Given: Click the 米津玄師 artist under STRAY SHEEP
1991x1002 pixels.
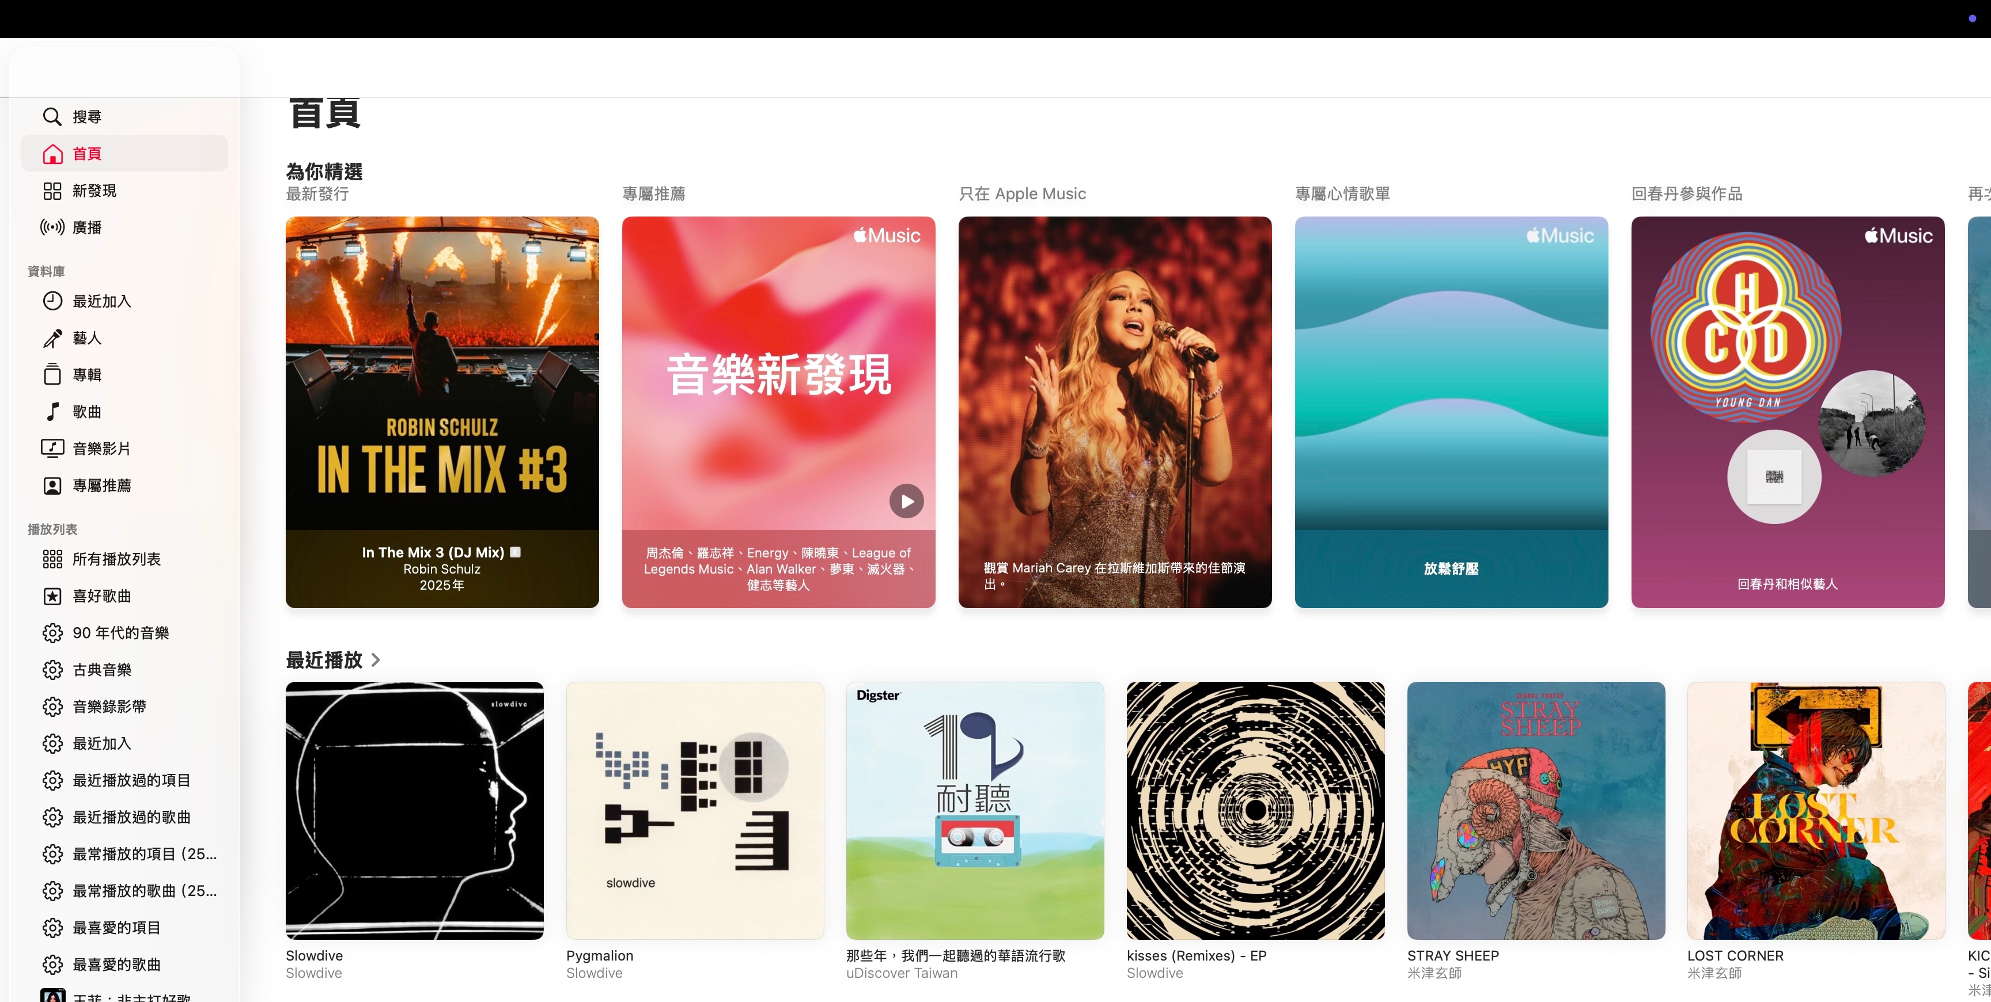Looking at the screenshot, I should 1434,973.
